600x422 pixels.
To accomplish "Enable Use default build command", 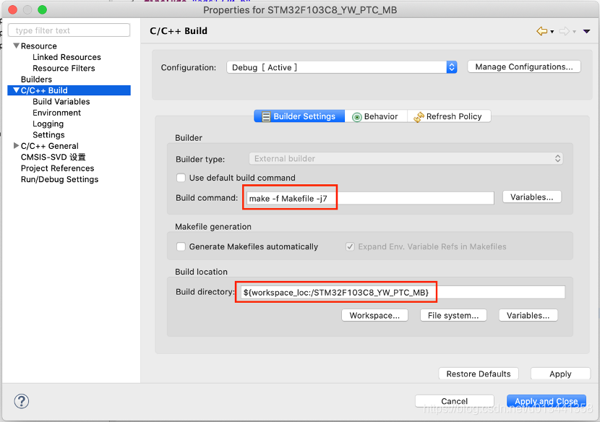I will (181, 178).
